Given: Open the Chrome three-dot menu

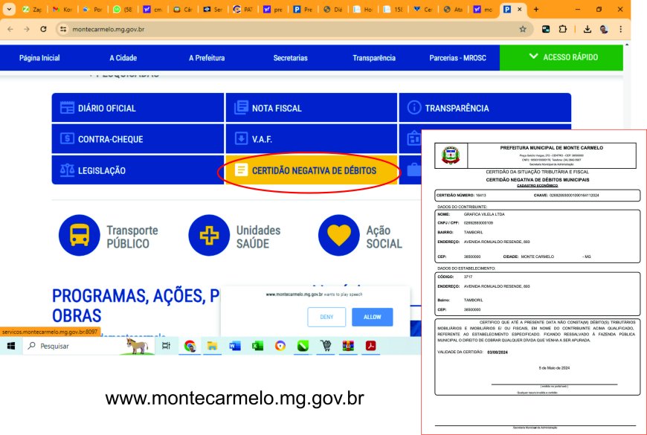Looking at the screenshot, I should (620, 29).
